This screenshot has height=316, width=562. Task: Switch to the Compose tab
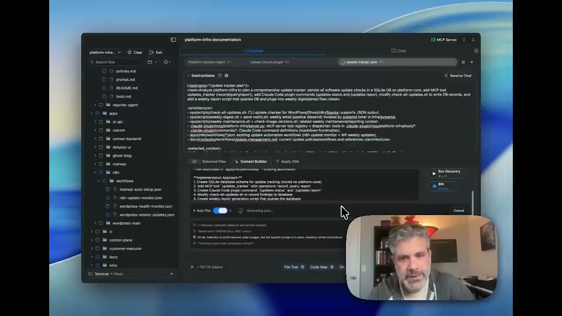coord(252,51)
